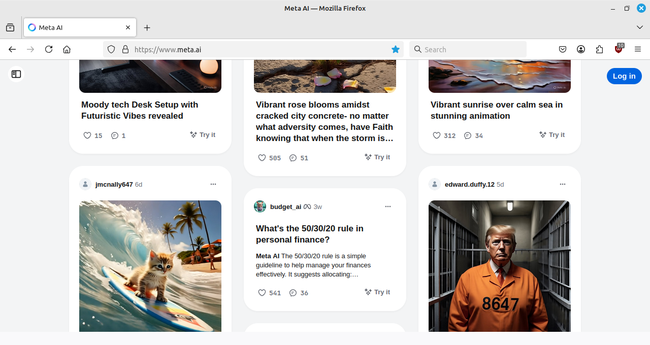650x345 pixels.
Task: Open the Extensions puzzle icon
Action: pyautogui.click(x=600, y=49)
